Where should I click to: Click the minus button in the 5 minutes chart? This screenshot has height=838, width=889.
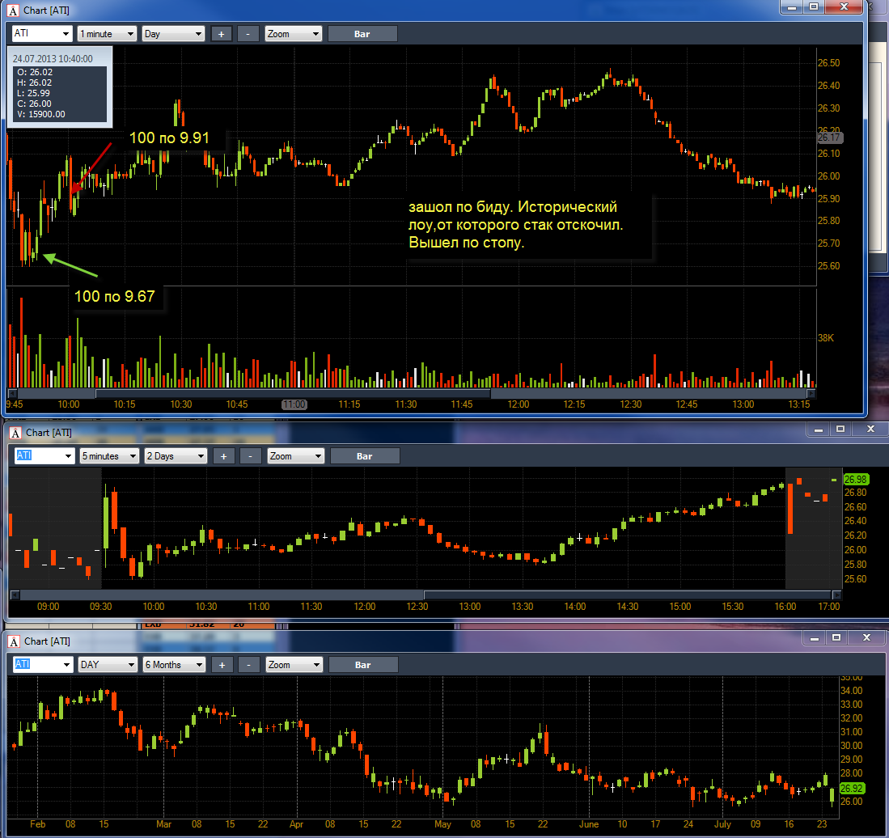coord(250,456)
